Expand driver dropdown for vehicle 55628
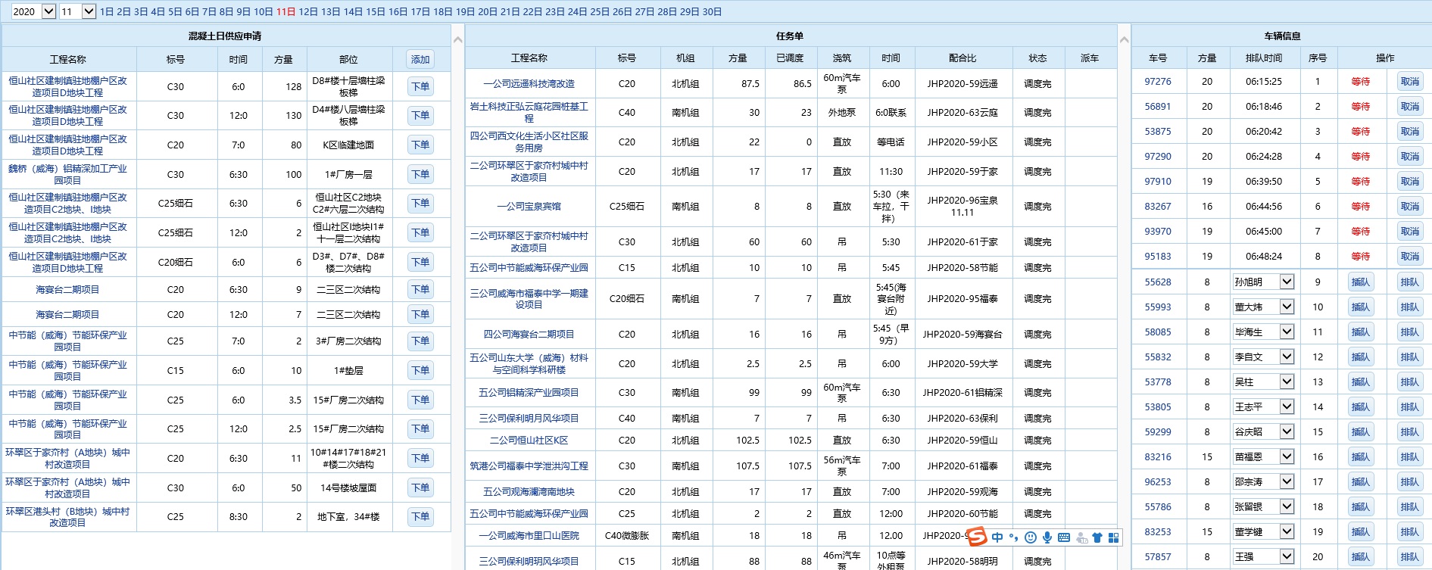 click(1287, 282)
